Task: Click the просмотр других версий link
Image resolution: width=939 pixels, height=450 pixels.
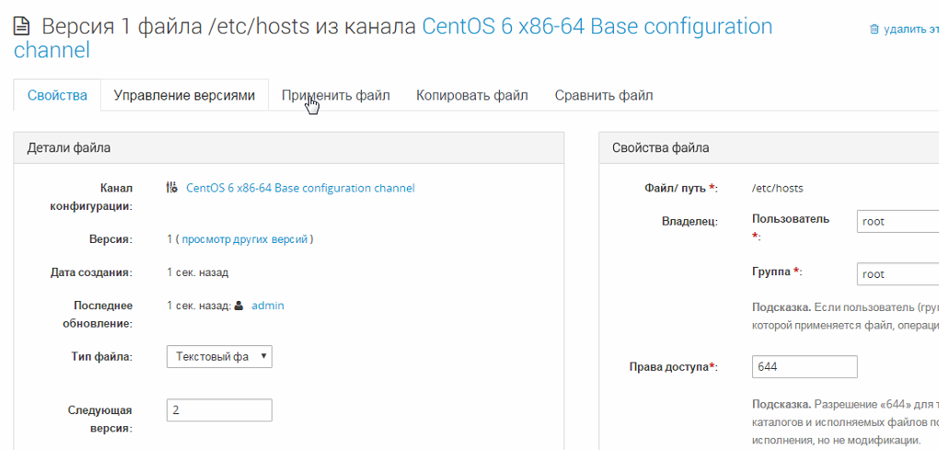Action: coord(245,239)
